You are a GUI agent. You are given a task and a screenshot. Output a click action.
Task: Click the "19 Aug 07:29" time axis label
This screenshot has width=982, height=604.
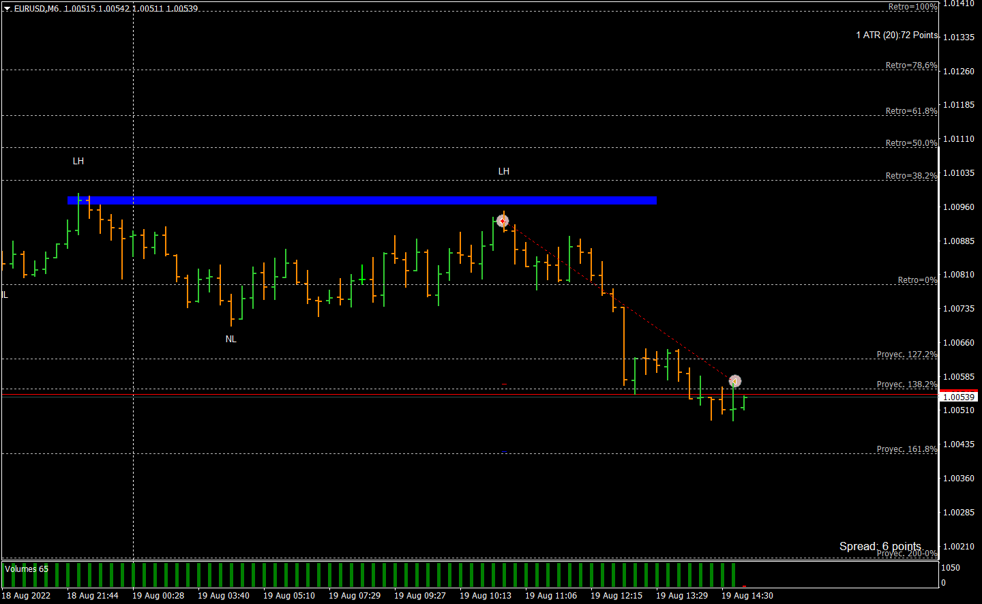tap(355, 596)
